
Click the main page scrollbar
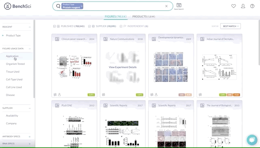point(259,43)
